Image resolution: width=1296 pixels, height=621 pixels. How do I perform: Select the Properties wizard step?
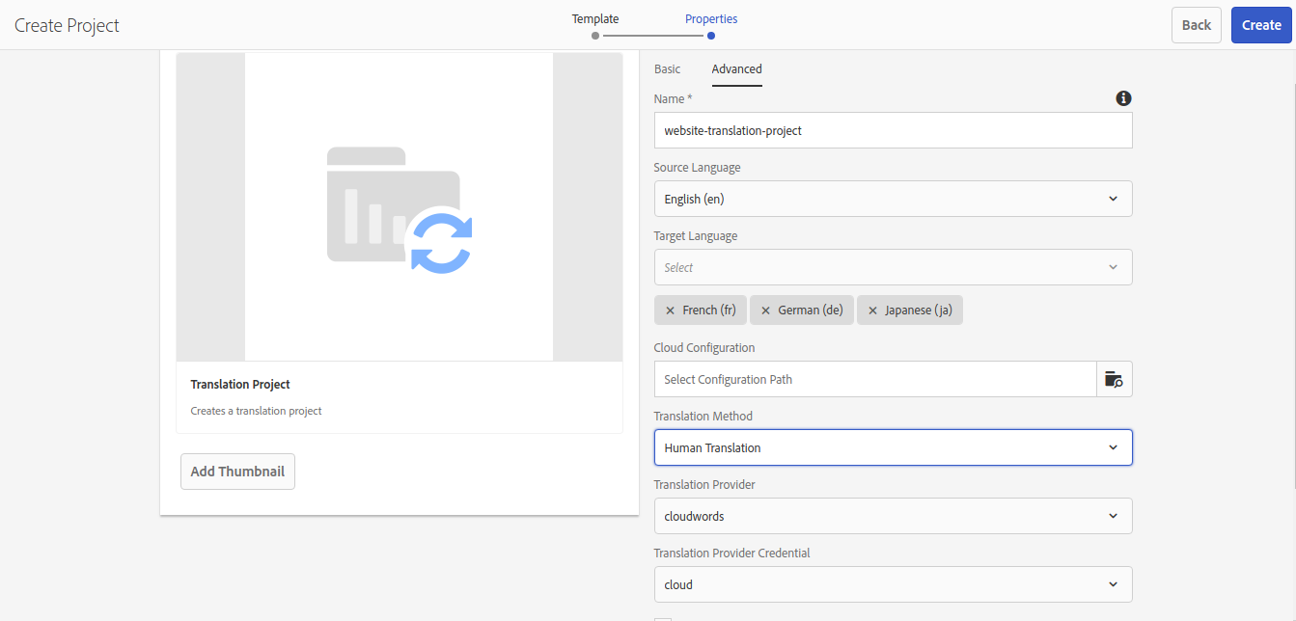click(x=711, y=19)
